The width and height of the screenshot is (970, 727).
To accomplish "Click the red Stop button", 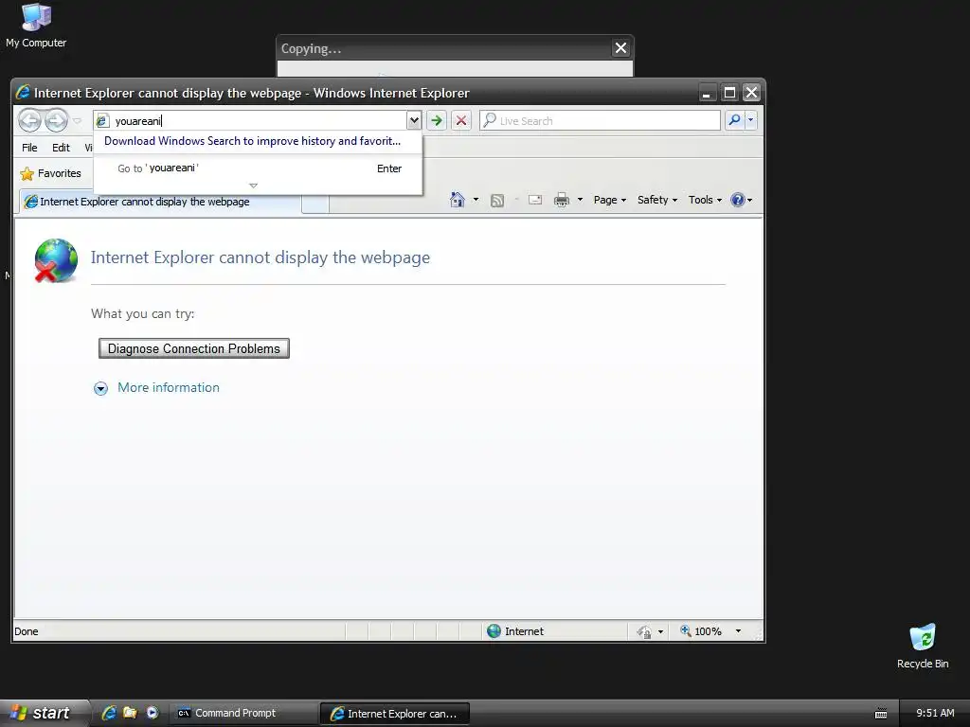I will [461, 120].
